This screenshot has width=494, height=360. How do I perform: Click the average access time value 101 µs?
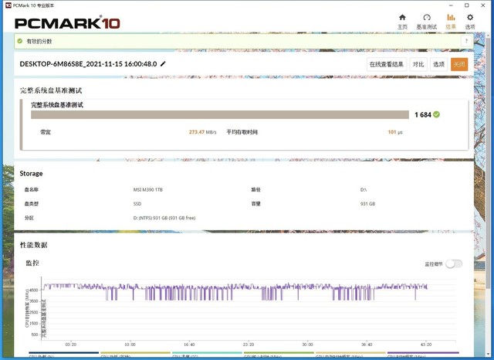point(395,132)
